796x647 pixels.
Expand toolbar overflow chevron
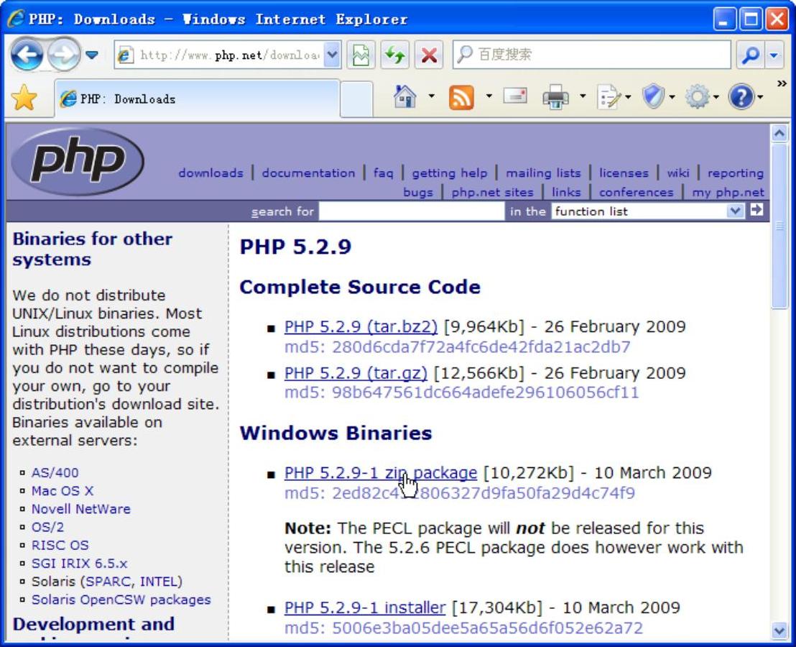tap(782, 83)
